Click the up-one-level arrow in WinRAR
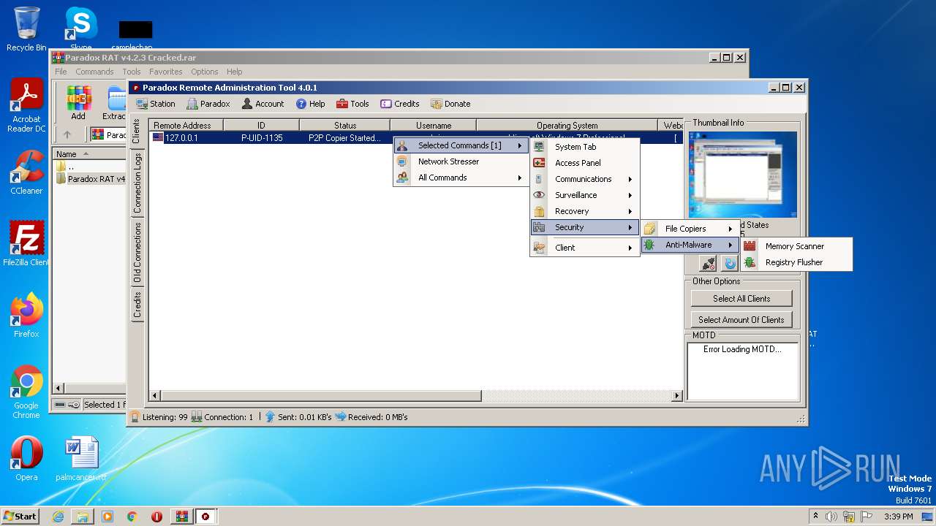This screenshot has height=526, width=936. pos(67,135)
